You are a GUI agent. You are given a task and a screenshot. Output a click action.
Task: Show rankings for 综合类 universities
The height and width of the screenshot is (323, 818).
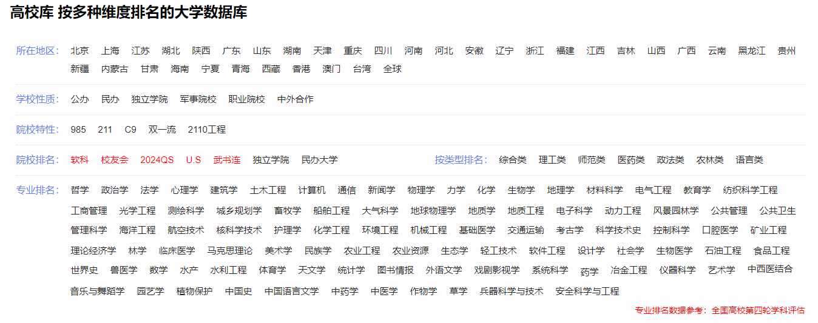pyautogui.click(x=512, y=160)
